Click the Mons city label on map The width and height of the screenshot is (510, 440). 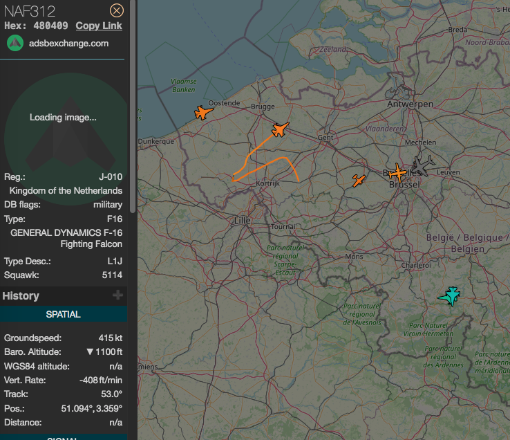pyautogui.click(x=354, y=257)
